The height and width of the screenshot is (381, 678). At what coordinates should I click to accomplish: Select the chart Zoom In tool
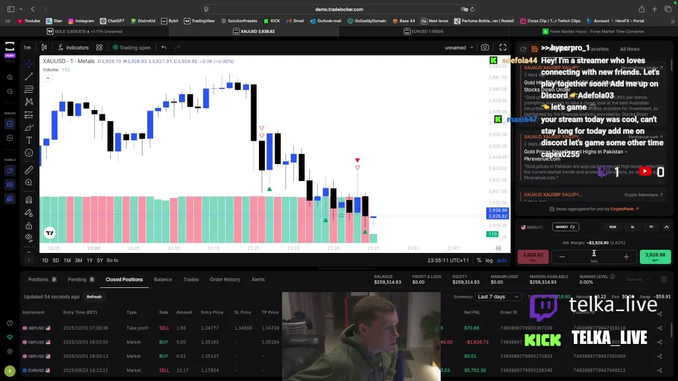[x=29, y=183]
